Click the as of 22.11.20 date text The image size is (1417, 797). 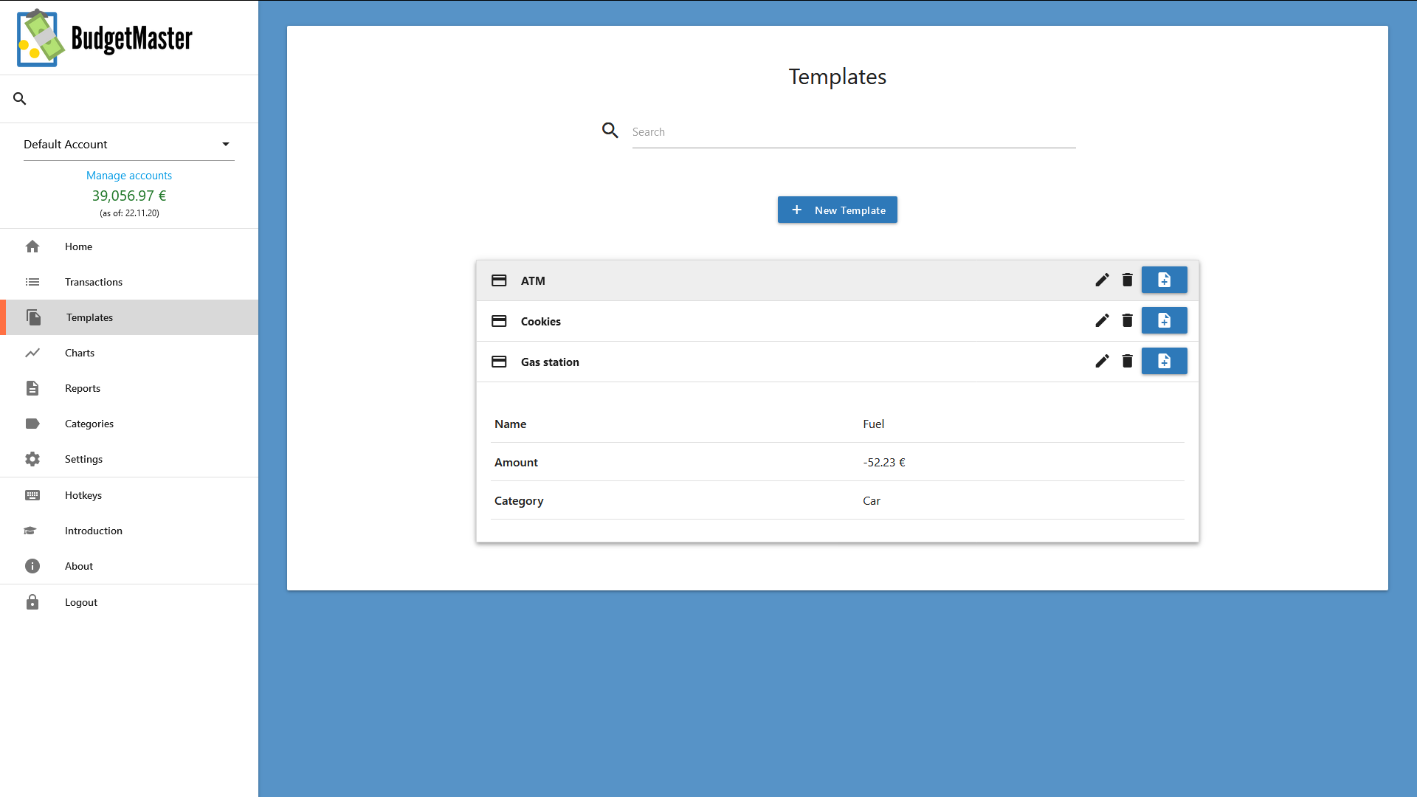[x=129, y=213]
